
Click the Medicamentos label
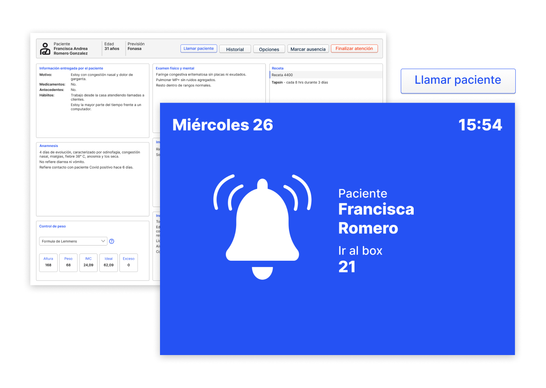[52, 84]
